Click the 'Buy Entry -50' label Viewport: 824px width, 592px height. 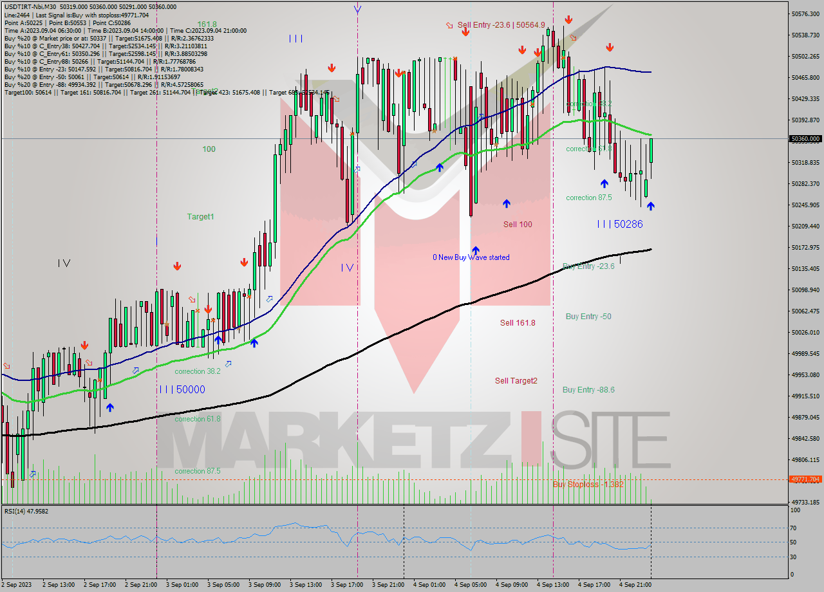point(588,317)
